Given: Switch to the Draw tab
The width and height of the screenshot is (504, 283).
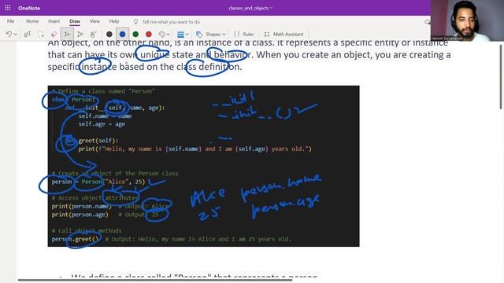Looking at the screenshot, I should [x=75, y=21].
